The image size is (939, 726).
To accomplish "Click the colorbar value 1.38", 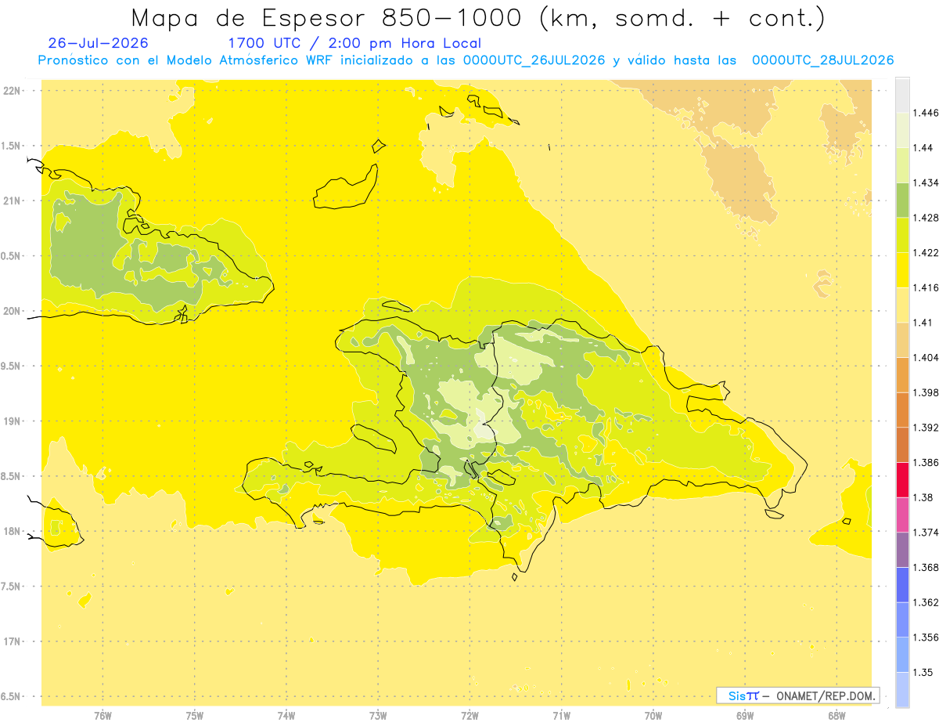I will (924, 497).
